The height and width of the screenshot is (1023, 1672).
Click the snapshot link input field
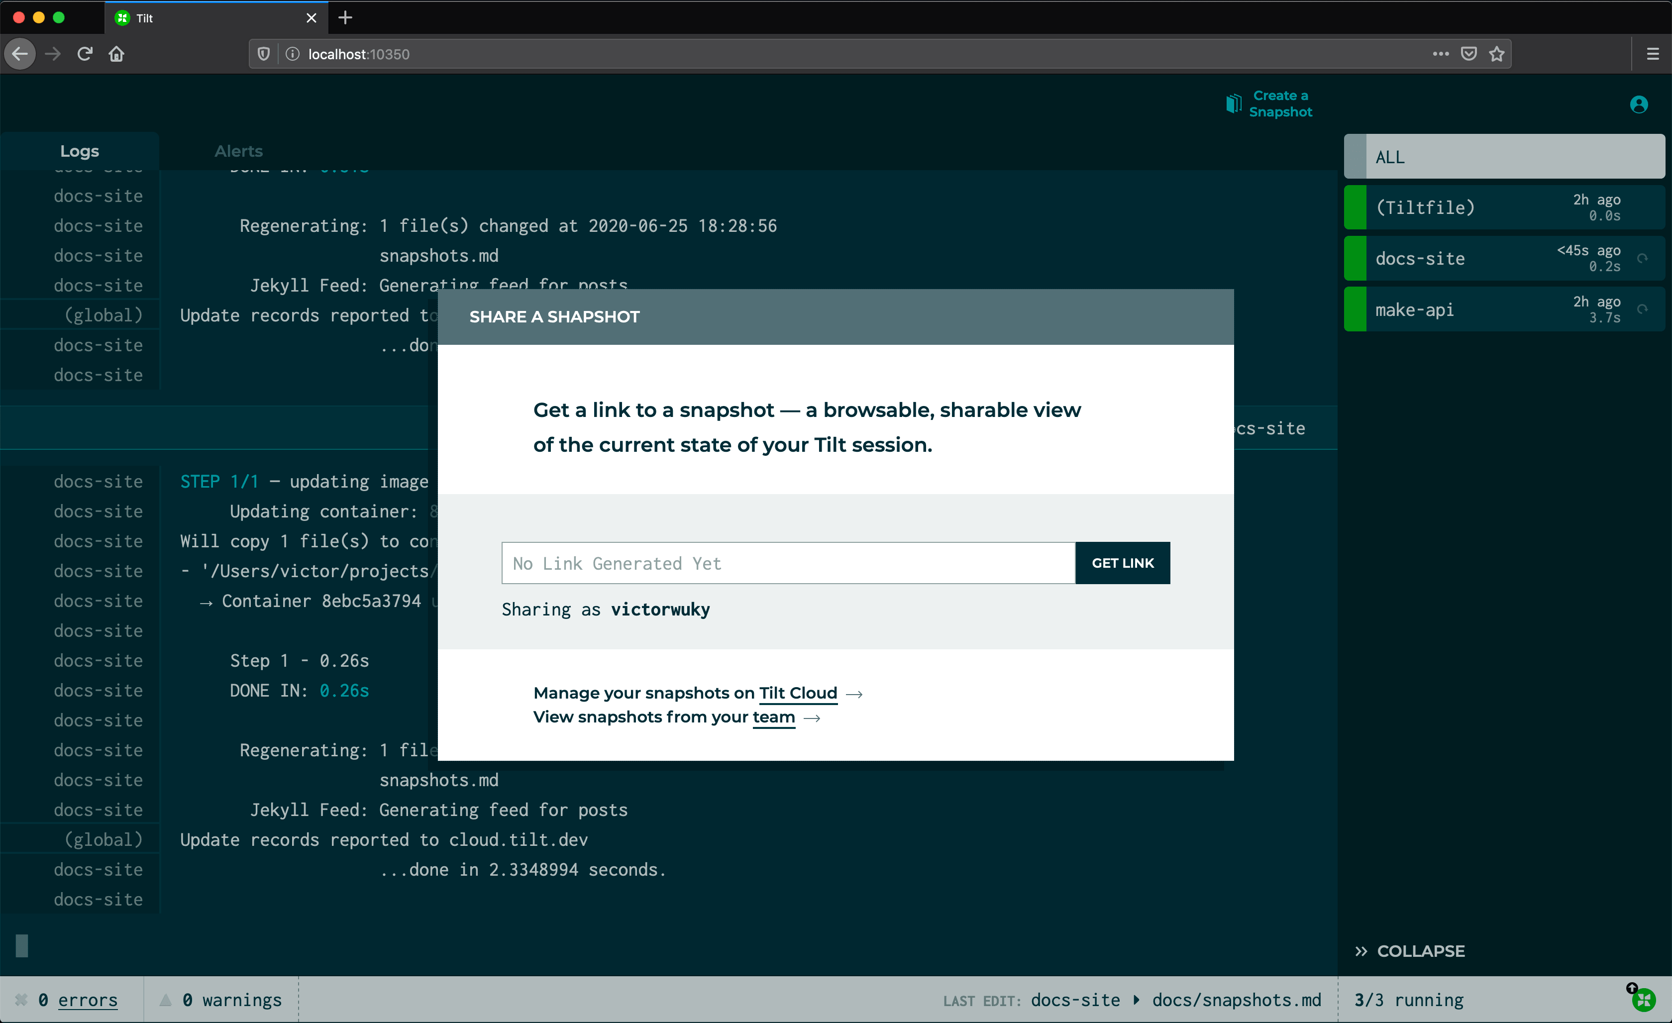point(789,563)
